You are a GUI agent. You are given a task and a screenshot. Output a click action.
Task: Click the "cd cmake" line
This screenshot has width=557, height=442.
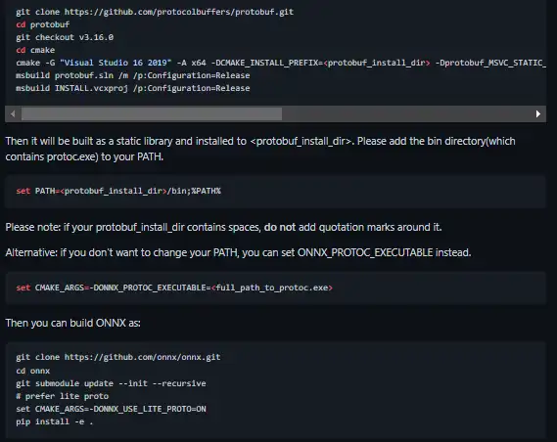[35, 50]
